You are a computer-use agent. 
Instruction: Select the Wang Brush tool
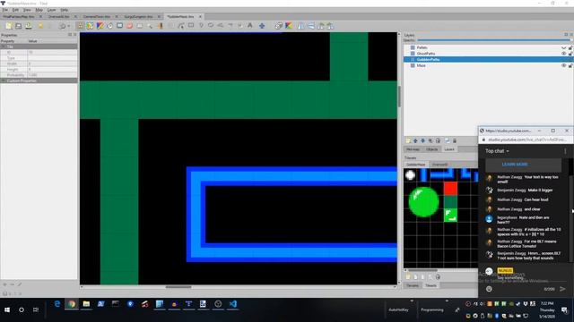[100, 26]
